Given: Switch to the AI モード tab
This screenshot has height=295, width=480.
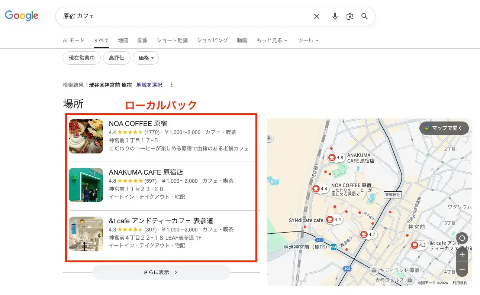Looking at the screenshot, I should click(74, 40).
